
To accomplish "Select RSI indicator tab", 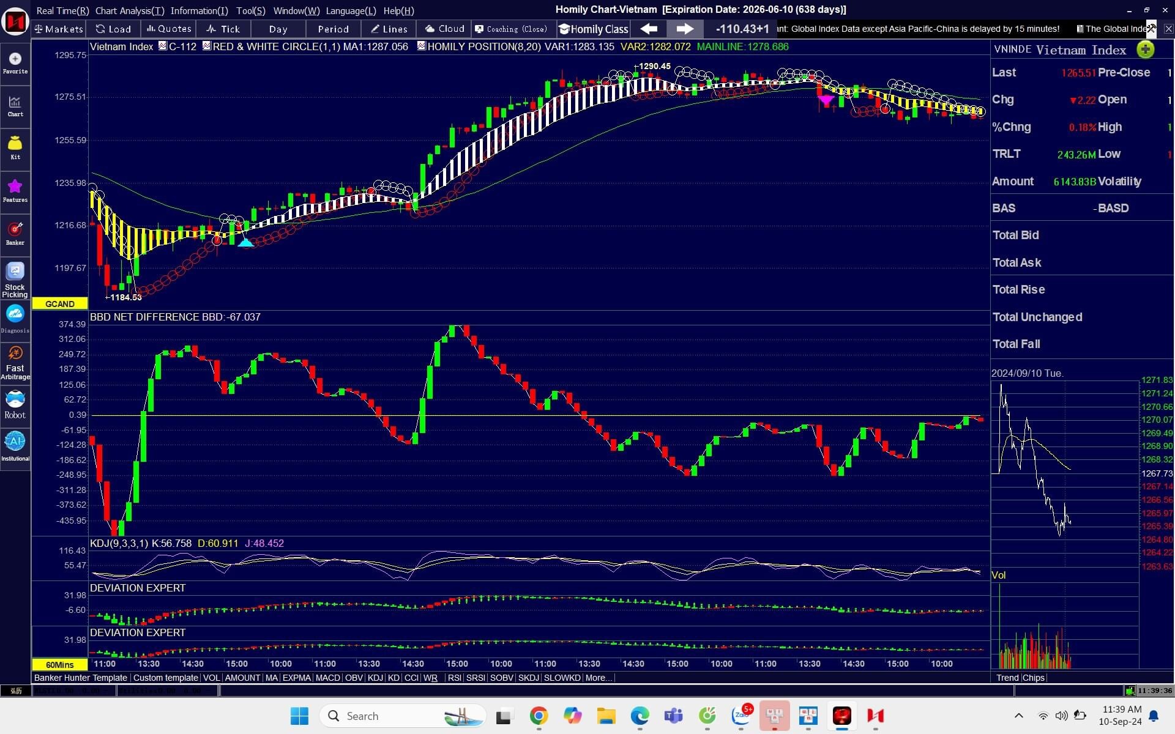I will coord(454,678).
